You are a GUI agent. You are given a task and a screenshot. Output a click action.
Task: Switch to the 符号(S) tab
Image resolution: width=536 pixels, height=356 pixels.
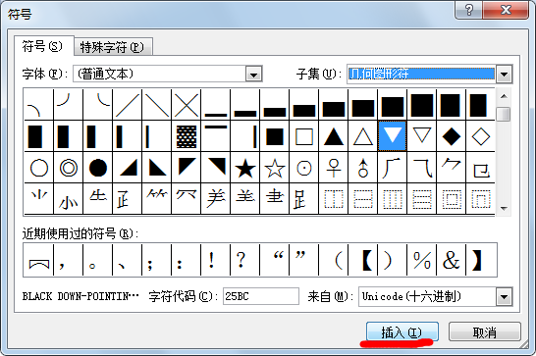coord(43,46)
